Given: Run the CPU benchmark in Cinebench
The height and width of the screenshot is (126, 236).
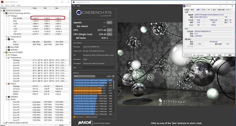Looking at the screenshot, I should point(109,30).
